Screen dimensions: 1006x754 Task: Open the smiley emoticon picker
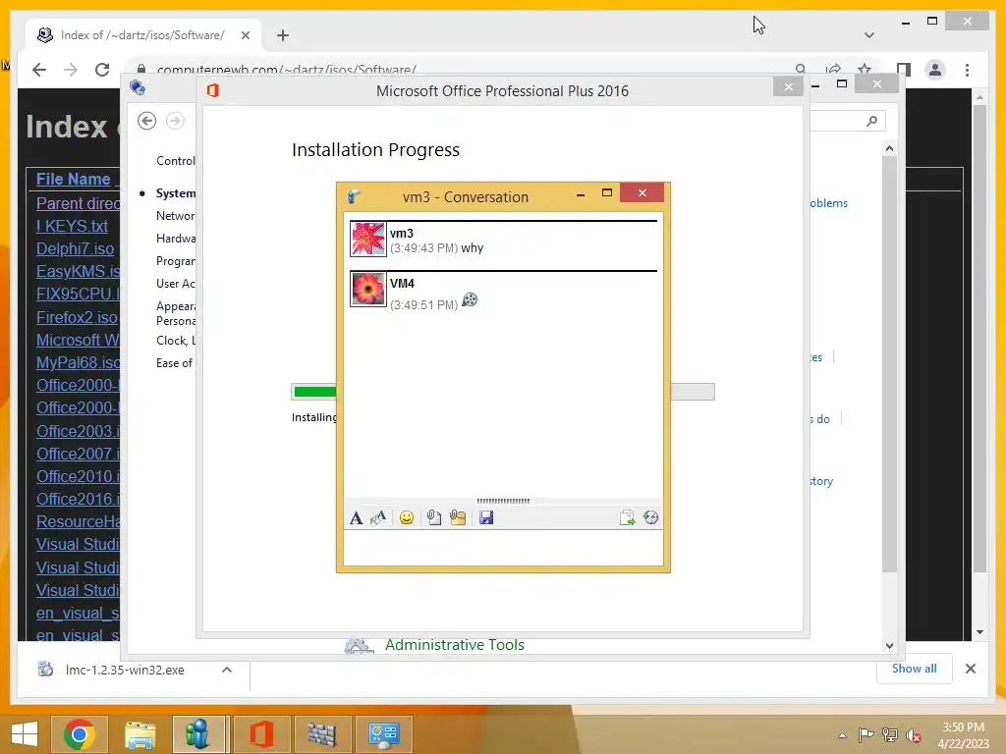coord(406,517)
